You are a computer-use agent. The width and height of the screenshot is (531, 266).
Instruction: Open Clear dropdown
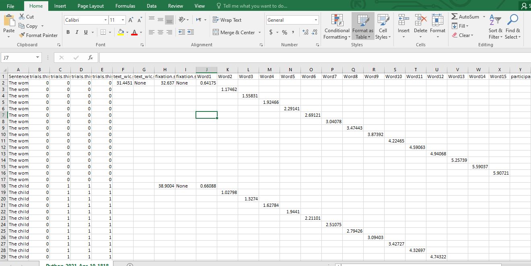pos(463,35)
